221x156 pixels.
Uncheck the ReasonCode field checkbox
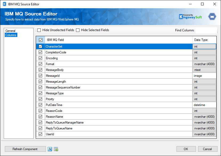coord(41,111)
